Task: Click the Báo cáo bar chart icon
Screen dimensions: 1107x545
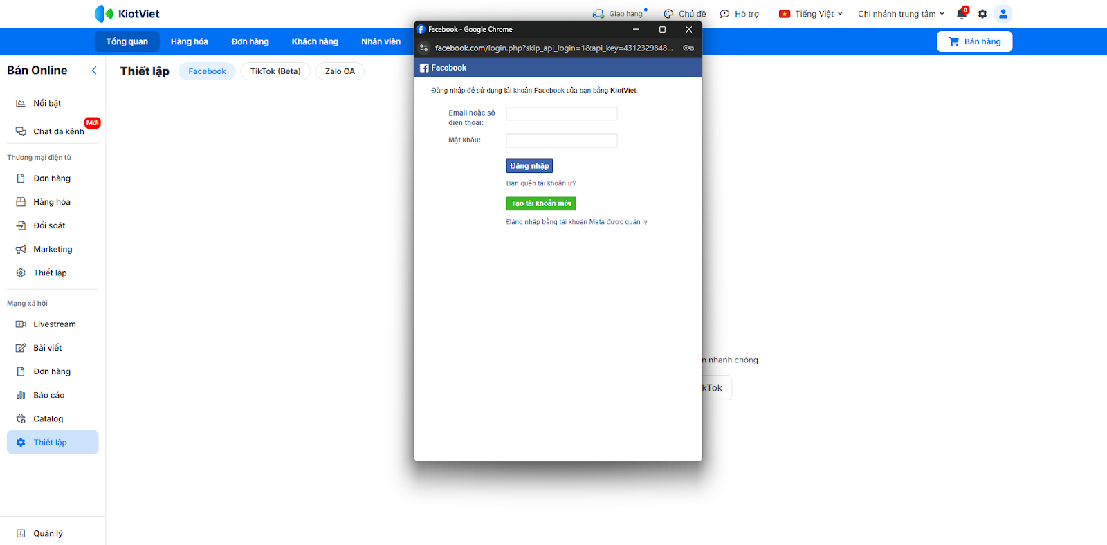Action: pyautogui.click(x=21, y=395)
